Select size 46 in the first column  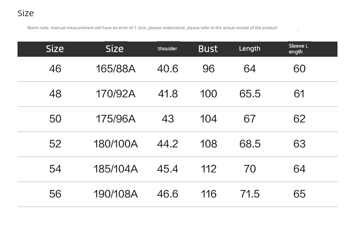[x=55, y=69]
